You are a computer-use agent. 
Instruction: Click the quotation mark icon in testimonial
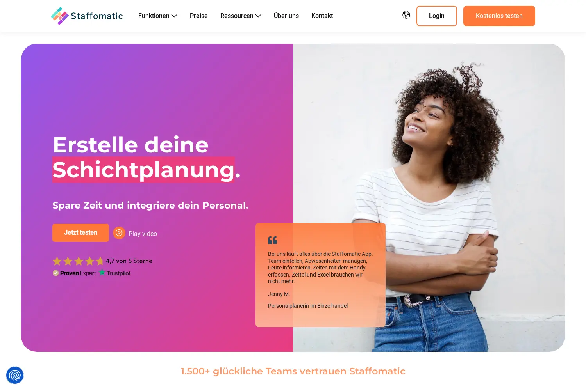coord(272,240)
